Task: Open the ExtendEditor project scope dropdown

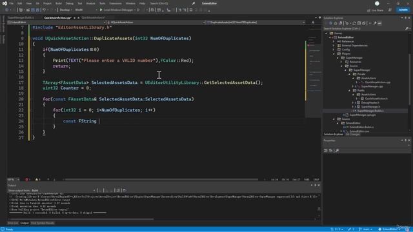Action: (x=56, y=23)
